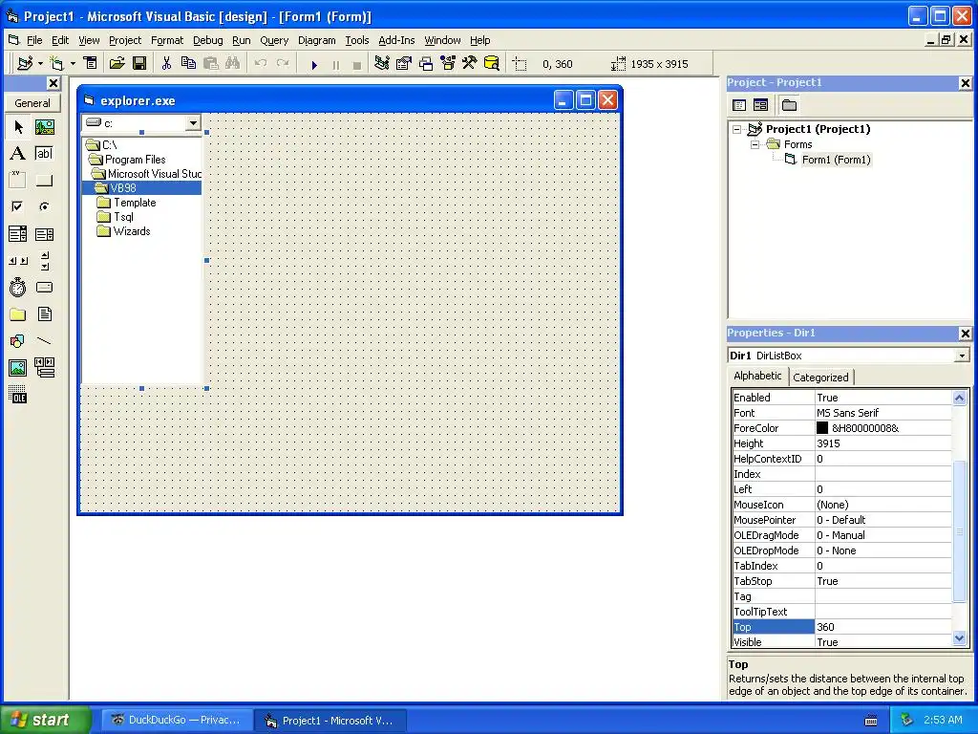Click the Top property value 360
Viewport: 978px width, 734px height.
[x=883, y=627]
